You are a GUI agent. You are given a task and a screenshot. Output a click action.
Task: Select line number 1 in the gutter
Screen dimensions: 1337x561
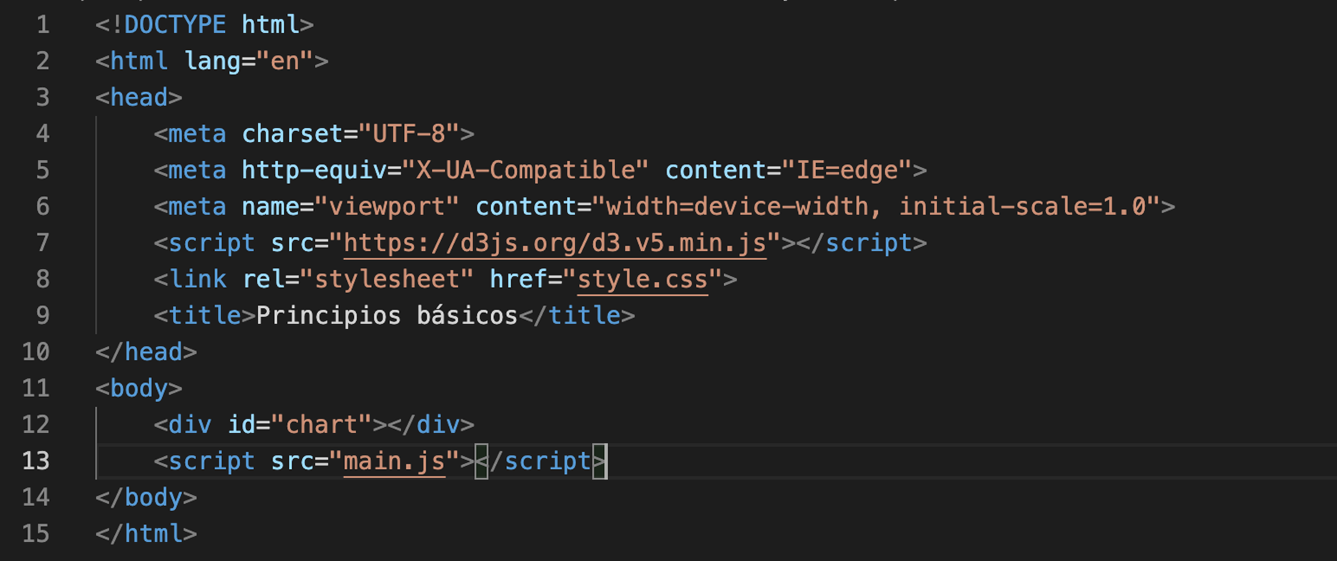pos(43,25)
